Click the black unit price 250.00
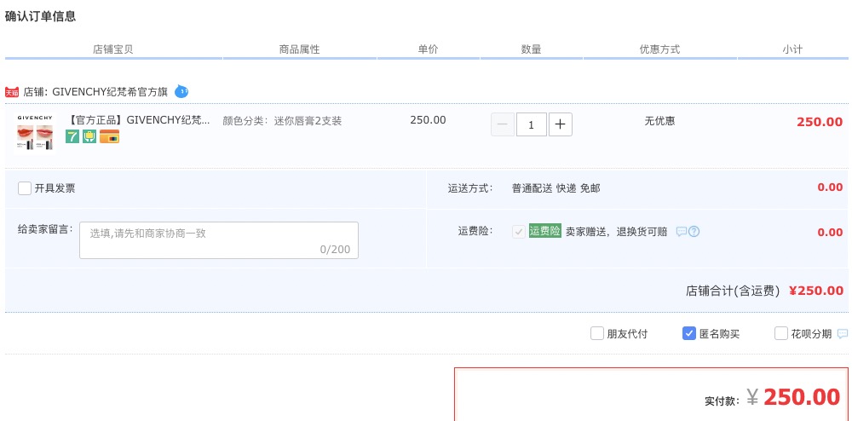Viewport: 852px width, 421px height. [429, 120]
